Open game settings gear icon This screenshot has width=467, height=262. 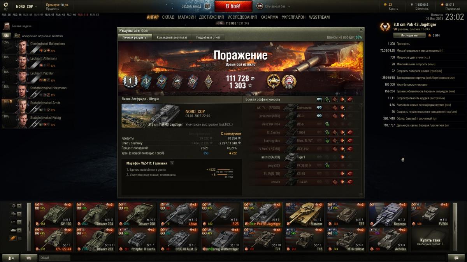6,6
